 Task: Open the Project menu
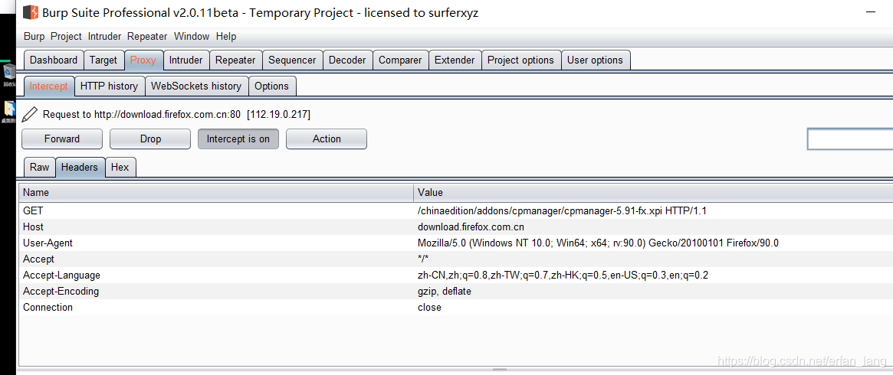point(66,37)
